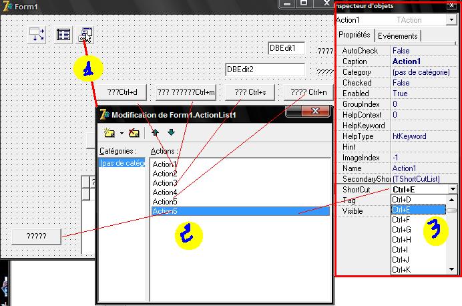Viewport: 462px width, 306px height.
Task: Move selected action up with green arrow
Action: tap(156, 133)
